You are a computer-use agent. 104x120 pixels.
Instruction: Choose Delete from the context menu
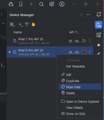pyautogui.click(x=80, y=93)
